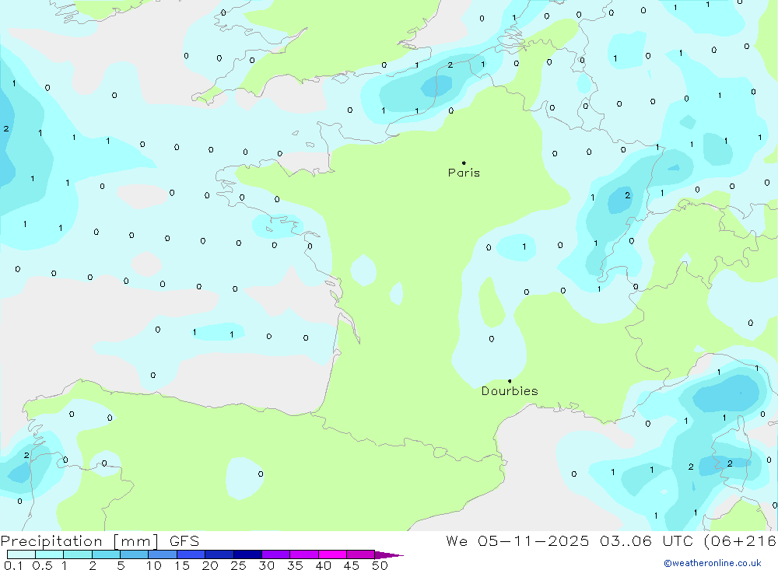Click the 15 legend scale label
This screenshot has width=778, height=570.
pyautogui.click(x=181, y=565)
